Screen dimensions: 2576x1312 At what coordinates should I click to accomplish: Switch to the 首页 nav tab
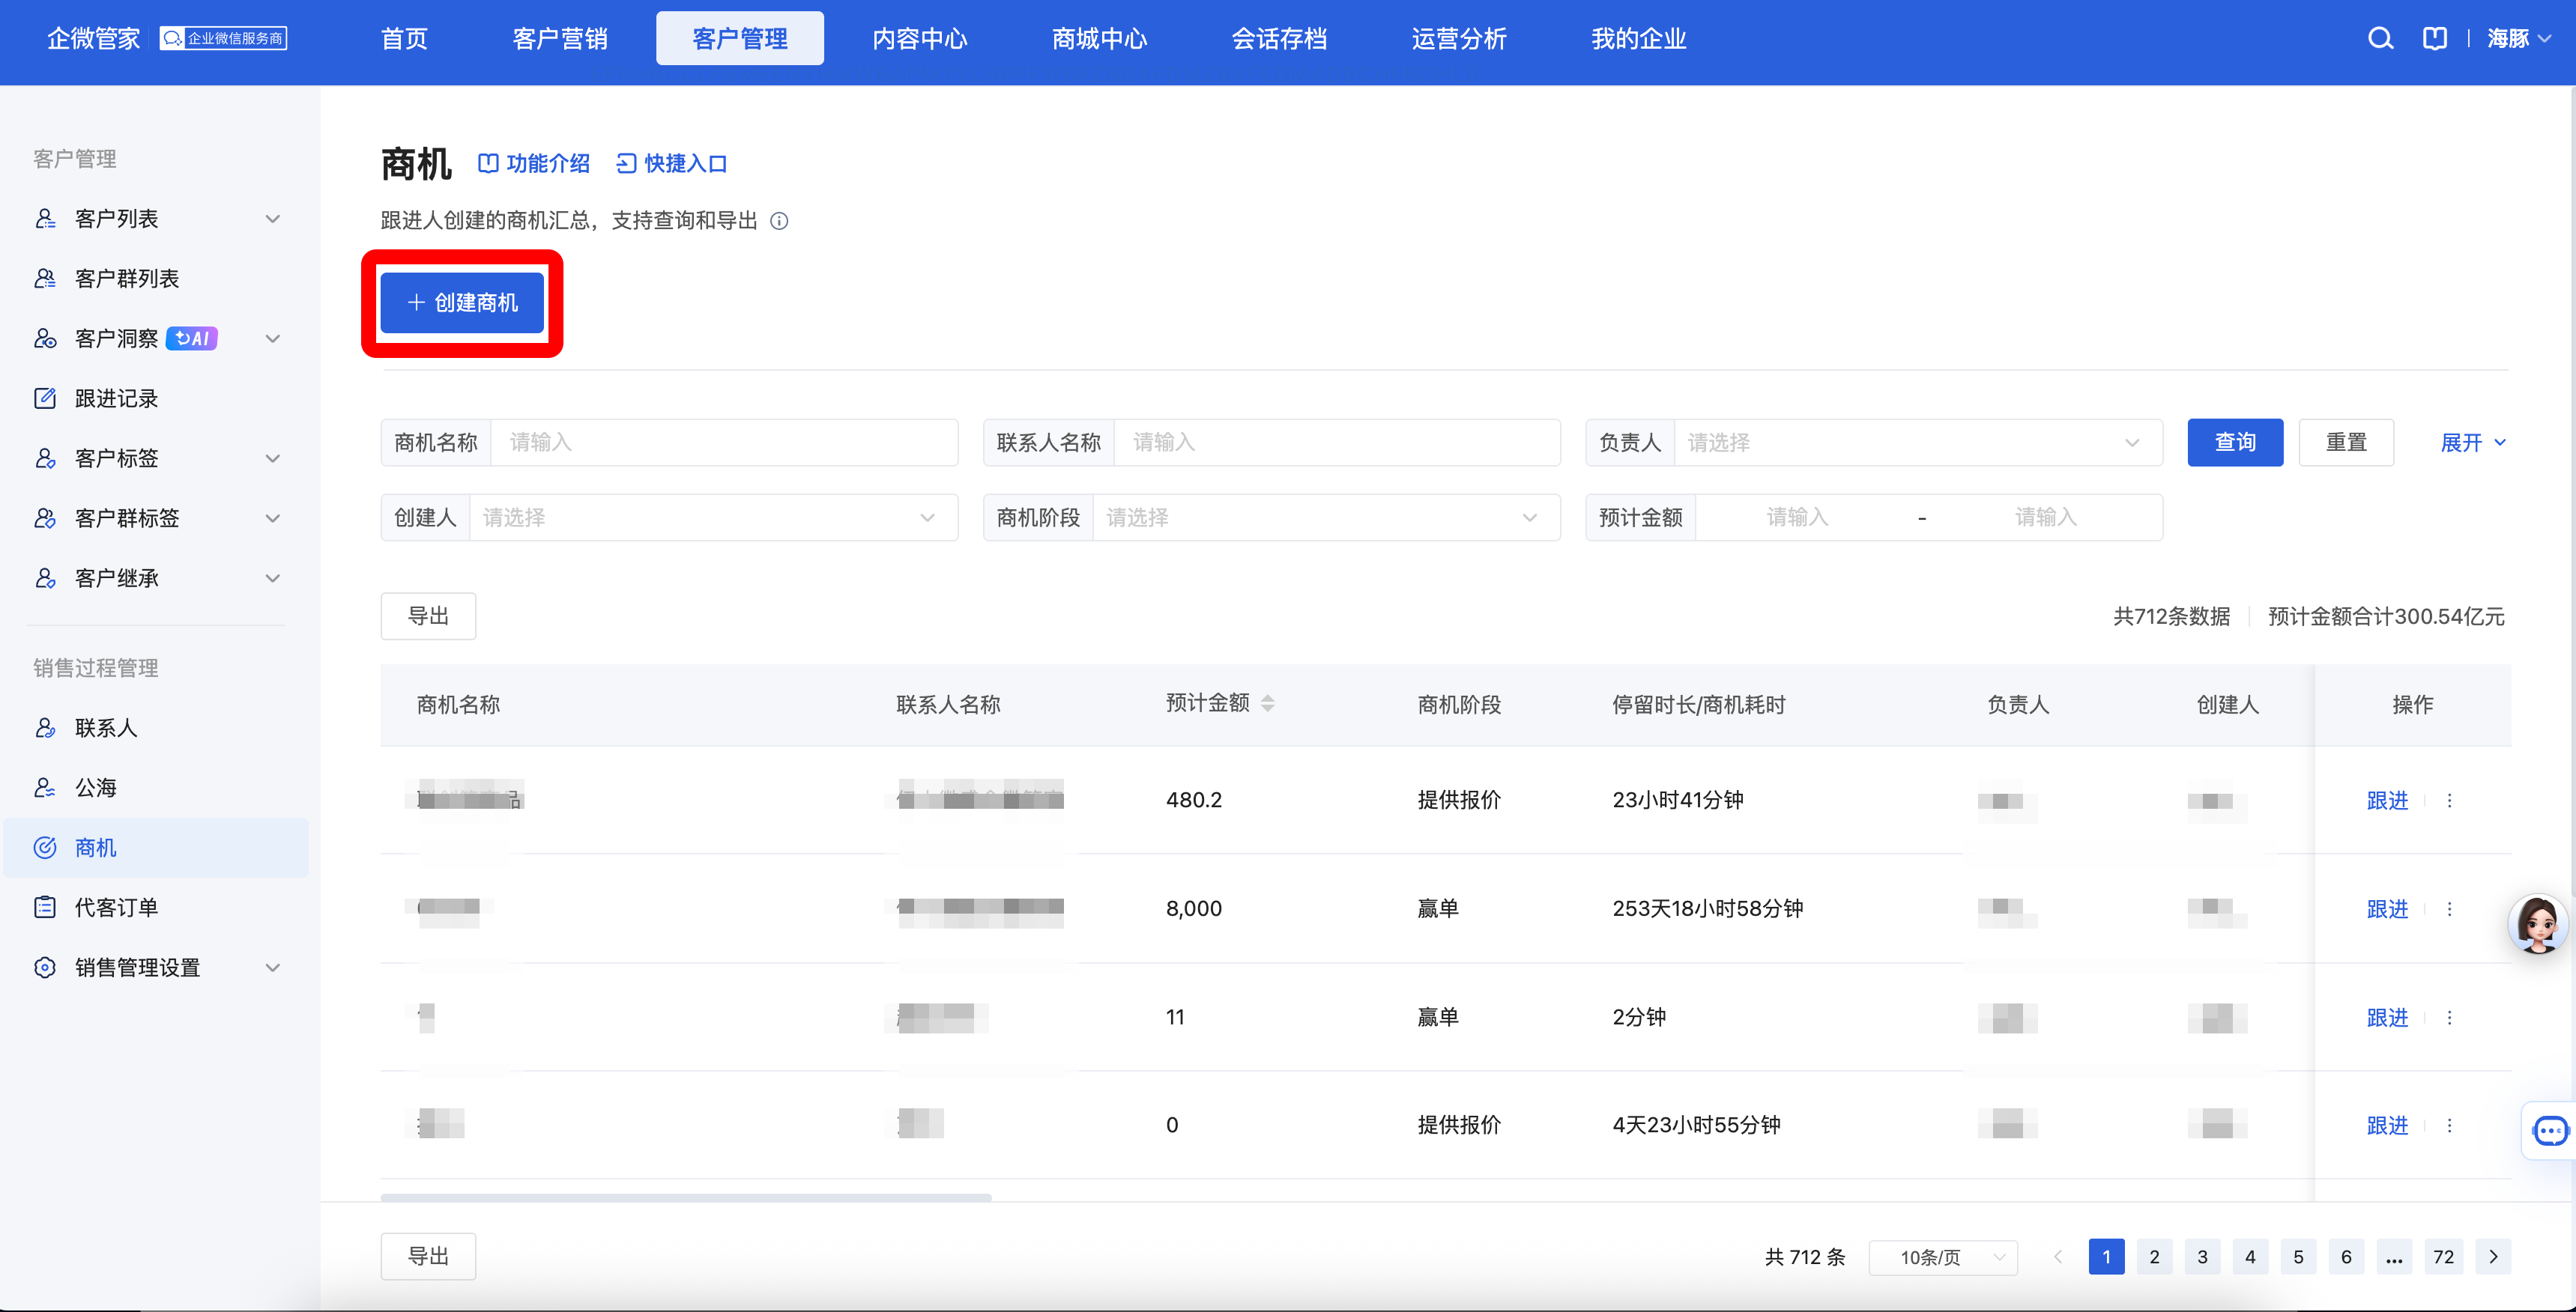point(404,39)
